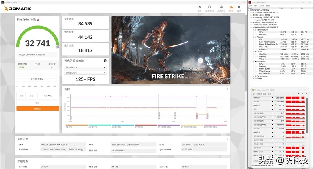Screen dimensions: 313x169
Task: Click the Export XML button
Action: click(48, 96)
